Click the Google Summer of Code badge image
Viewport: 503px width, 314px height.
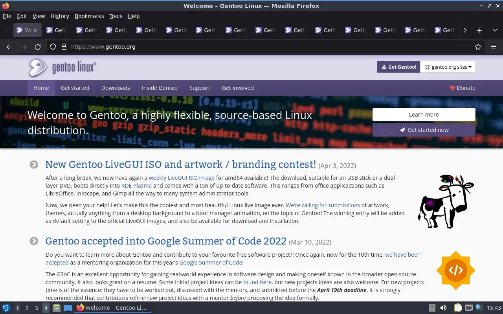pyautogui.click(x=455, y=270)
